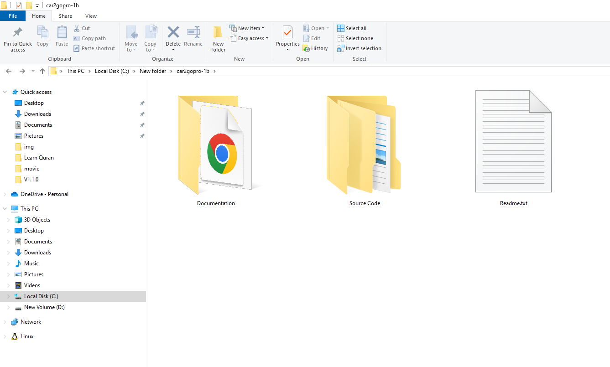Create a New folder from ribbon
This screenshot has height=367, width=610.
(x=218, y=39)
